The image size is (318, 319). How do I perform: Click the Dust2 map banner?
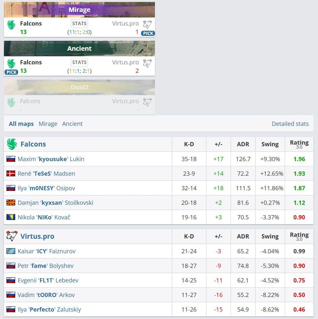pyautogui.click(x=79, y=87)
